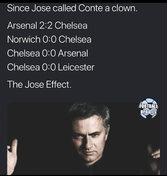Viewport: 167px width, 176px height.
Task: Click the '2:2' score
Action: [46, 26]
